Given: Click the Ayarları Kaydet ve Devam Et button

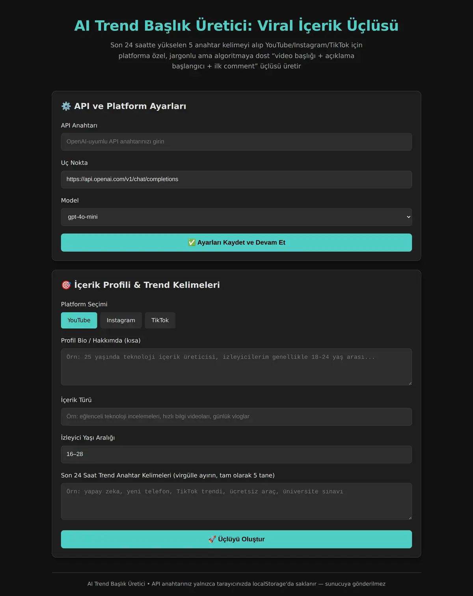Looking at the screenshot, I should coord(236,242).
